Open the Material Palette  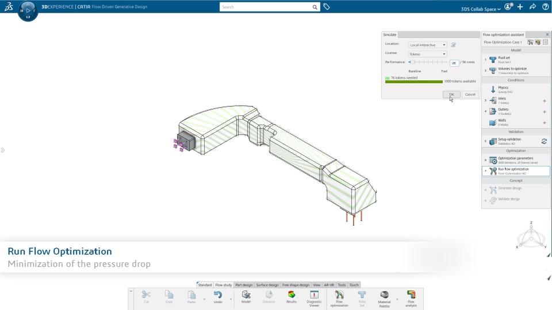tap(384, 299)
